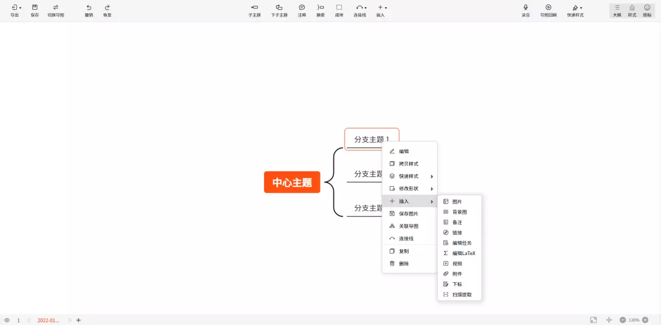Choose 复制 in context menu
The image size is (661, 325).
coord(410,251)
